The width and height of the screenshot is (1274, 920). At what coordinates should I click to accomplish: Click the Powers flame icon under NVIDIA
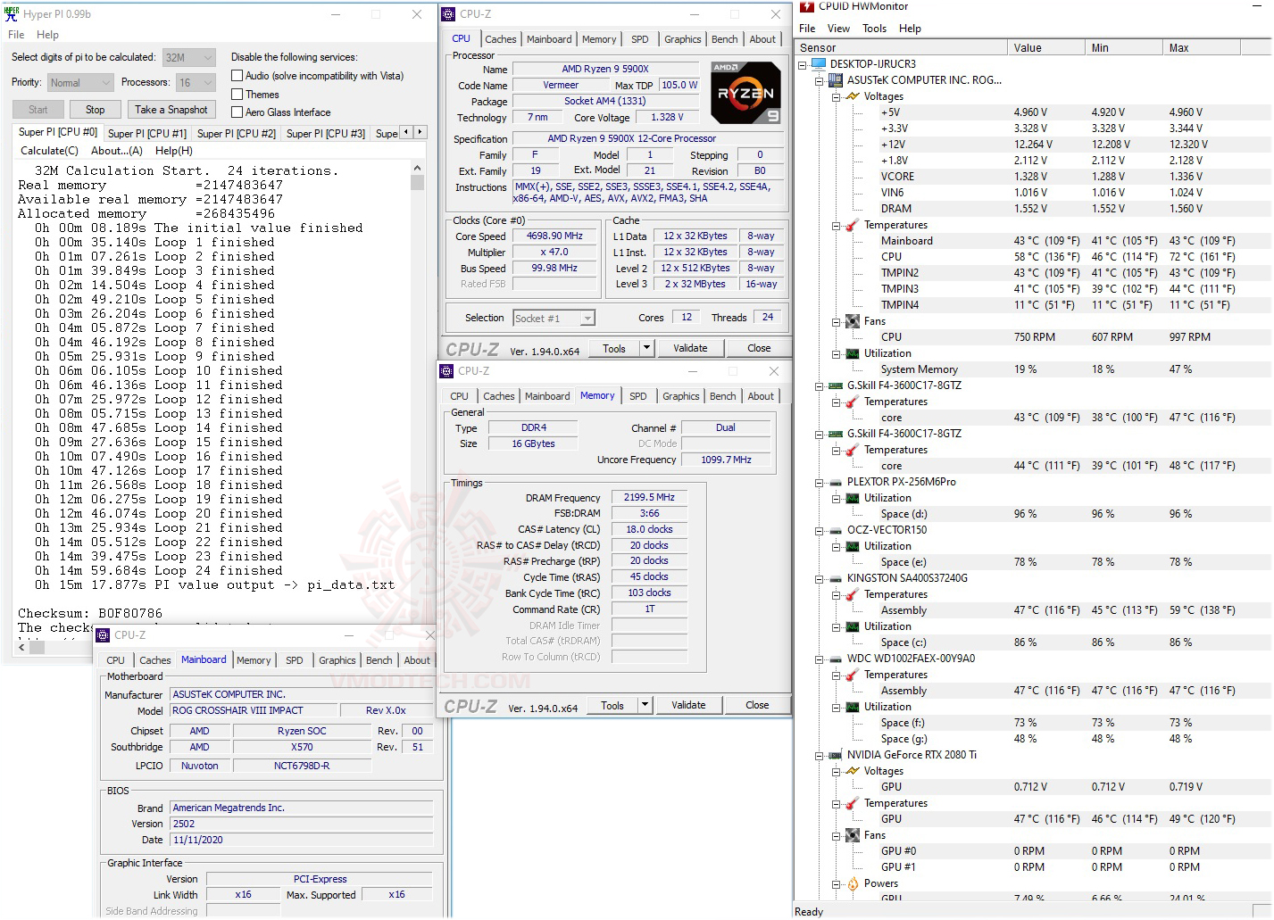[853, 883]
